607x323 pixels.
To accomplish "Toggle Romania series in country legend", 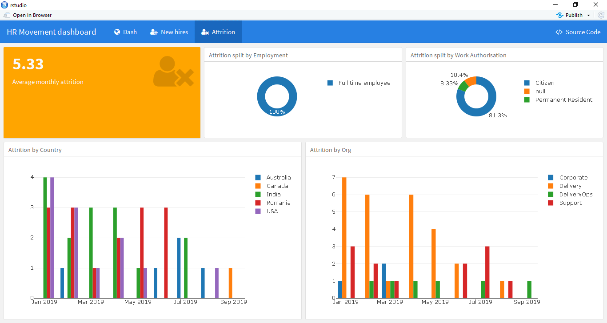I will tap(273, 203).
